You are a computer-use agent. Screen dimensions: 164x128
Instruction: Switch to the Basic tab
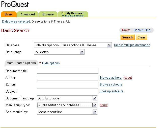(x=9, y=14)
